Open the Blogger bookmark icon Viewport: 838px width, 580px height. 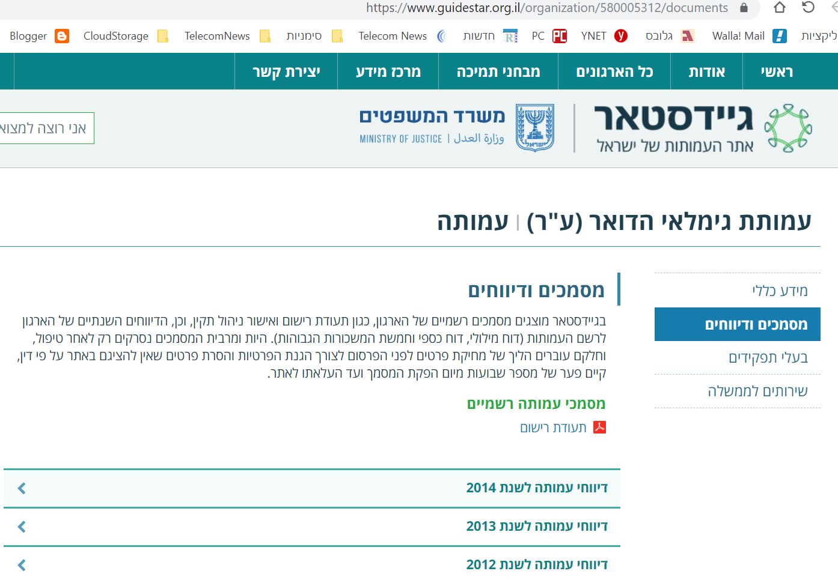62,36
